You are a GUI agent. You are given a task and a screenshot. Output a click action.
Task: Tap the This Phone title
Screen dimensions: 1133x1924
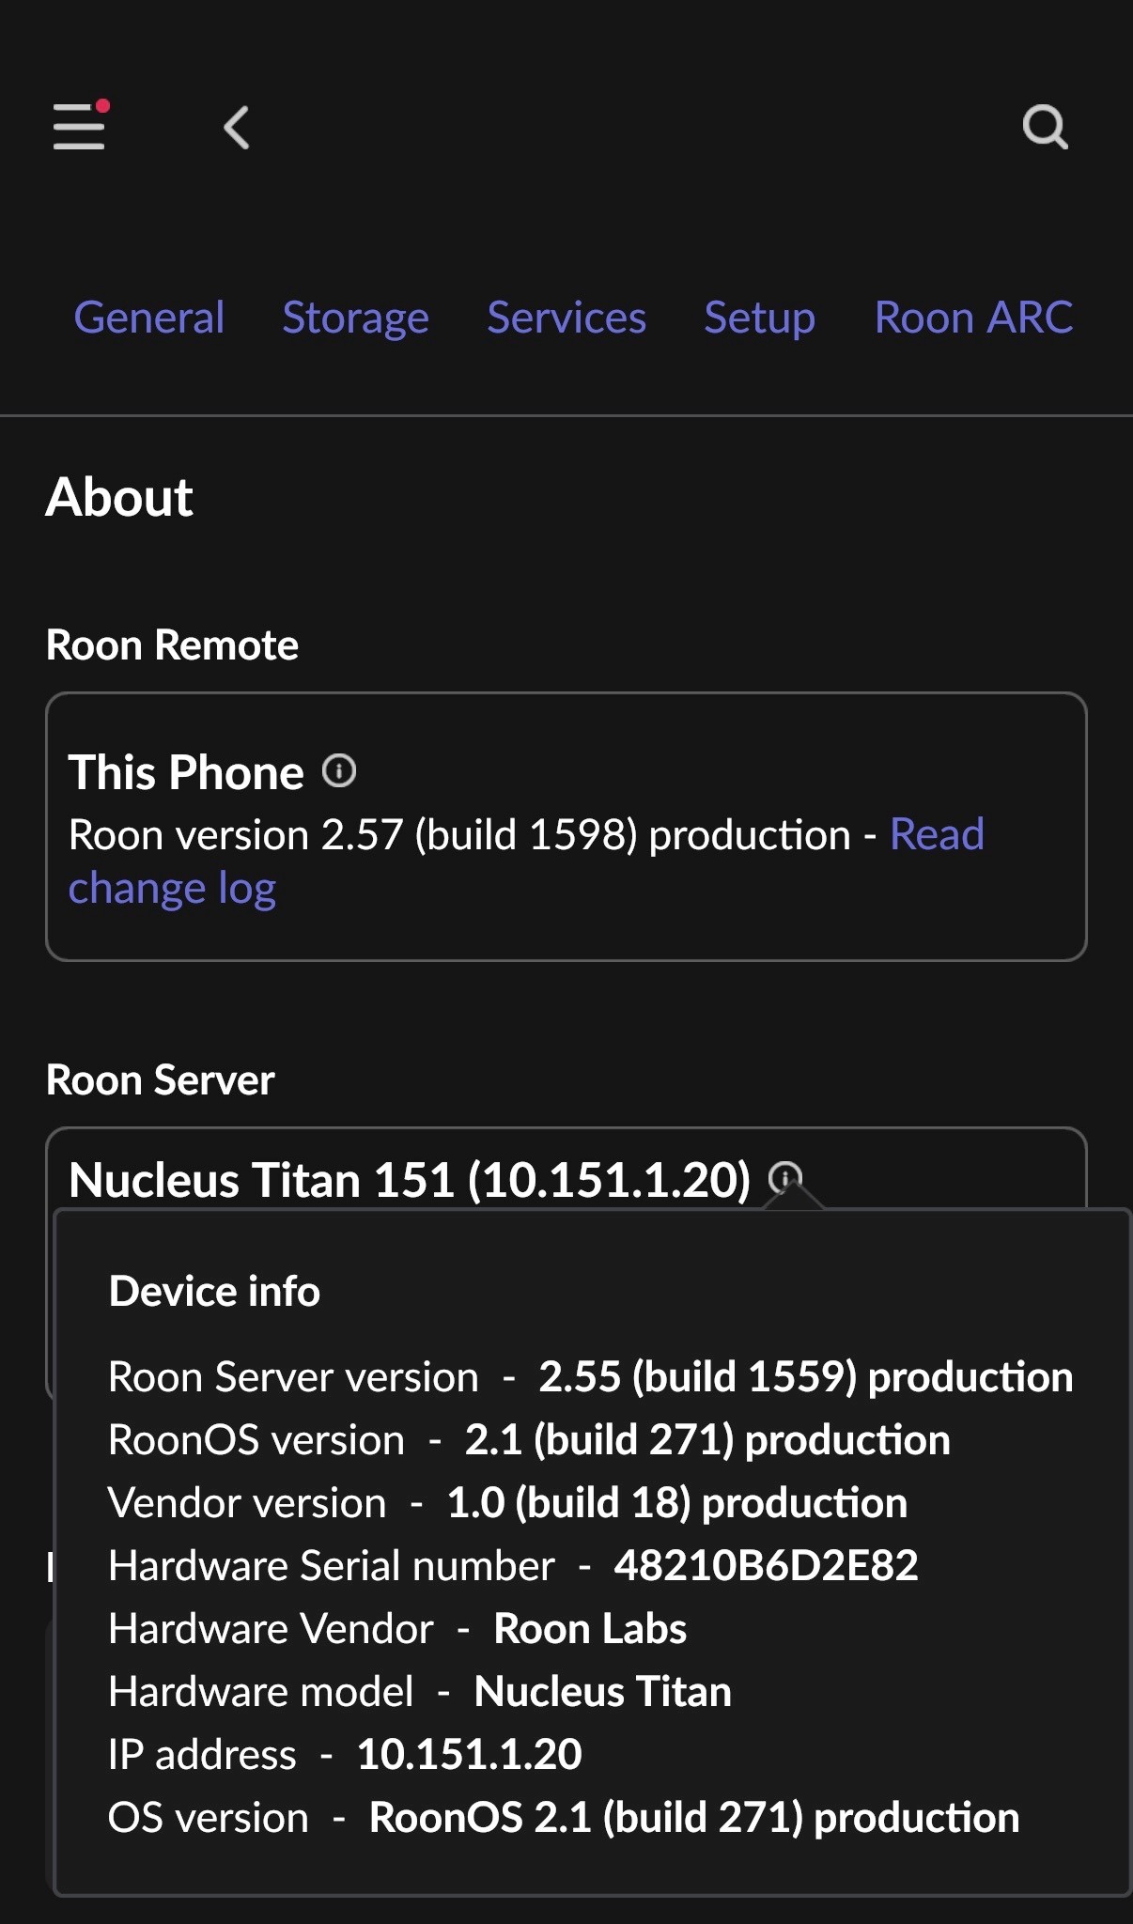186,772
